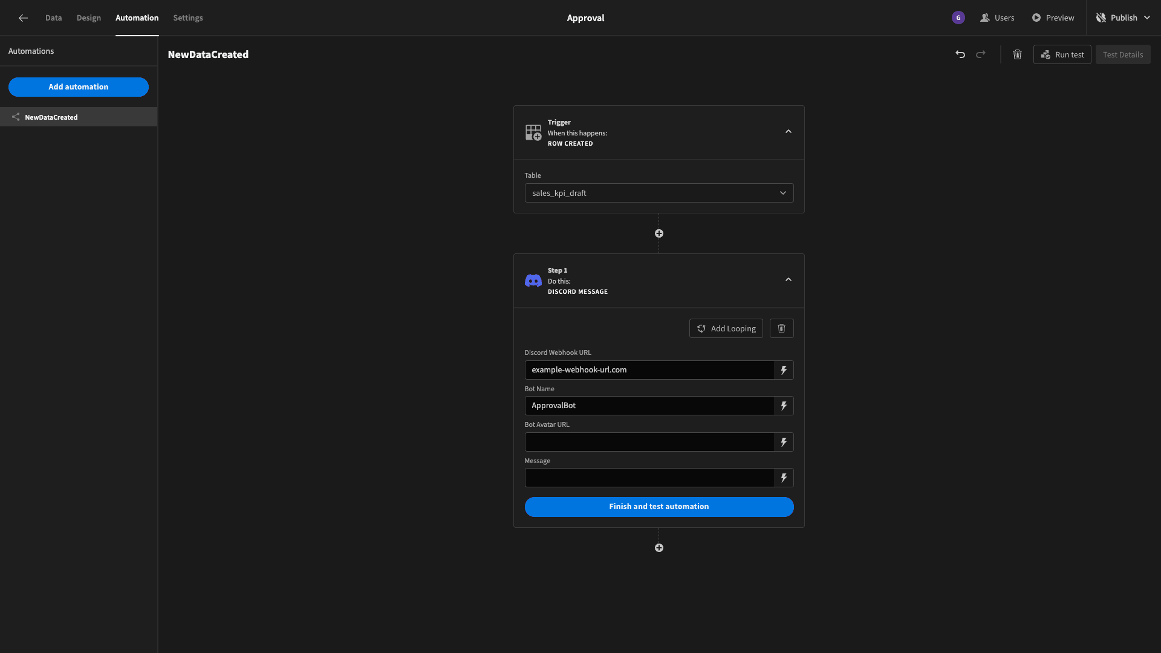Collapse the Trigger block chevron
Viewport: 1161px width, 653px height.
pos(789,132)
